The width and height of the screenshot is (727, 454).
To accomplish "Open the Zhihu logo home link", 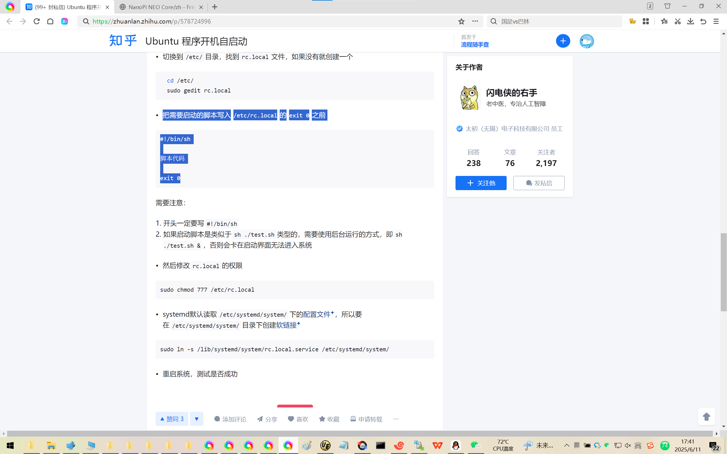I will 123,41.
